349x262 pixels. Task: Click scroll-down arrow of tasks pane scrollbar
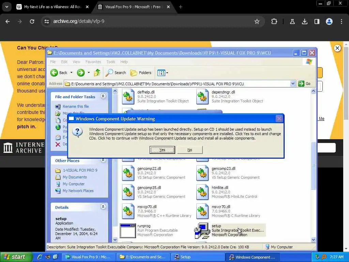[x=115, y=240]
